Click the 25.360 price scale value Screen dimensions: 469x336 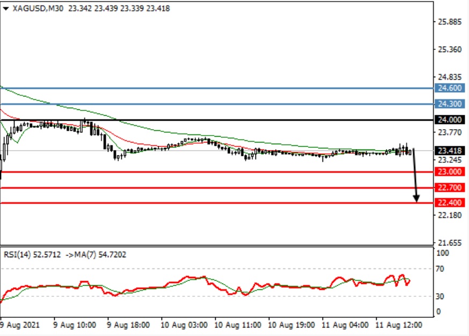[x=450, y=50]
